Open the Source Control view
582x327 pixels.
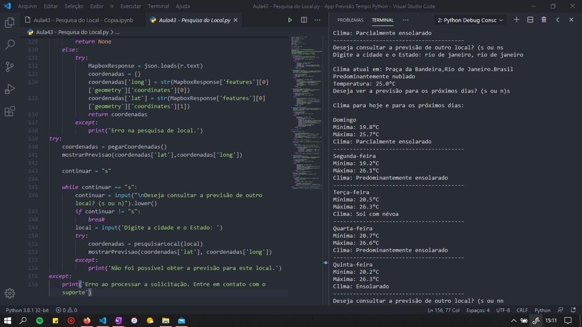tap(10, 67)
